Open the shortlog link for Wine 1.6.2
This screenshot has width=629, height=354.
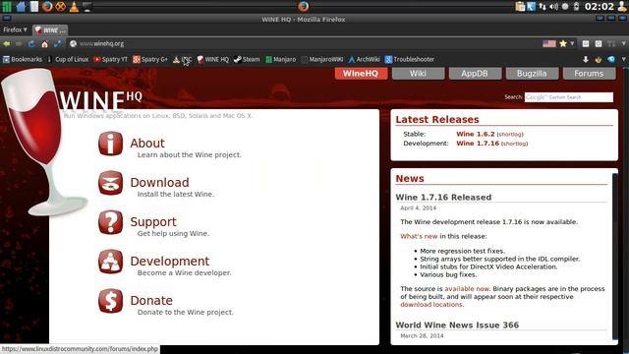[510, 135]
